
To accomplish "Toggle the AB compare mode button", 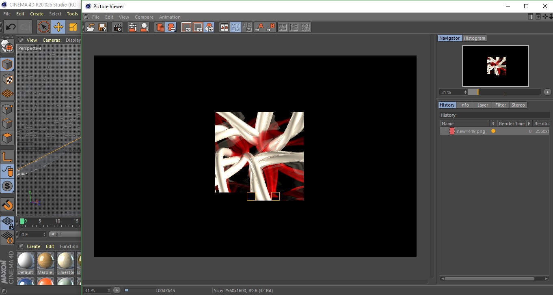I will coord(224,28).
